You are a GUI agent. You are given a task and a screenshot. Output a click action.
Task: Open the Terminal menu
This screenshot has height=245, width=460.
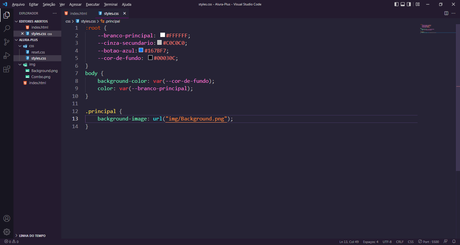click(111, 4)
